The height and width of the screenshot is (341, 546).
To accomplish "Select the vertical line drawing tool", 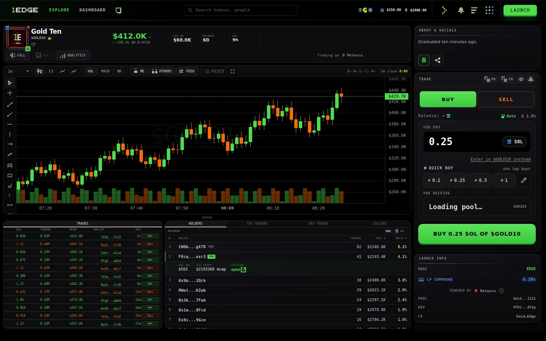I will 10,134.
